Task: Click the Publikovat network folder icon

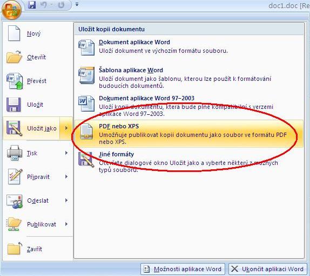Action: (14, 224)
